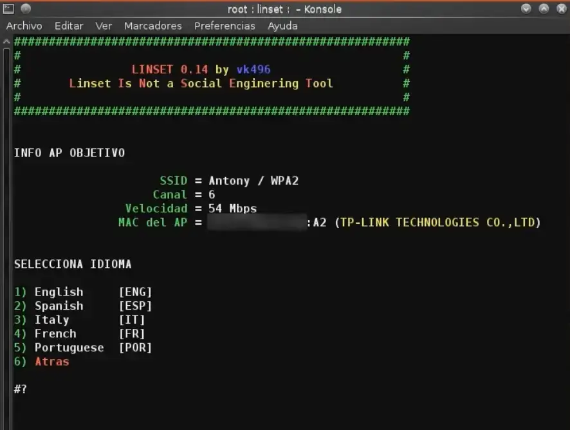Image resolution: width=570 pixels, height=430 pixels.
Task: Open the Marcadores menu
Action: 152,26
